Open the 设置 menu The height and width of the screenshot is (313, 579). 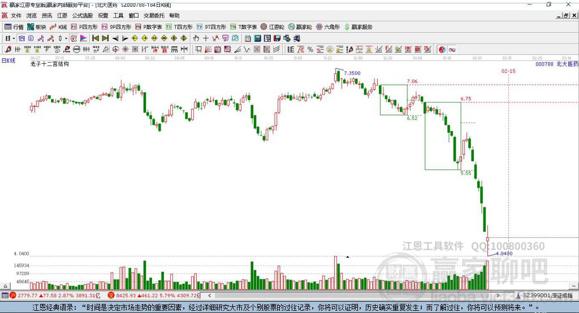(103, 15)
